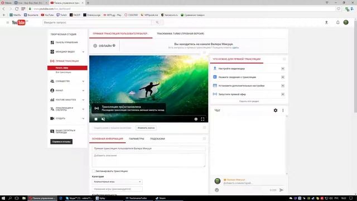Open the Подсказки tab
The image size is (357, 201).
pos(157,138)
